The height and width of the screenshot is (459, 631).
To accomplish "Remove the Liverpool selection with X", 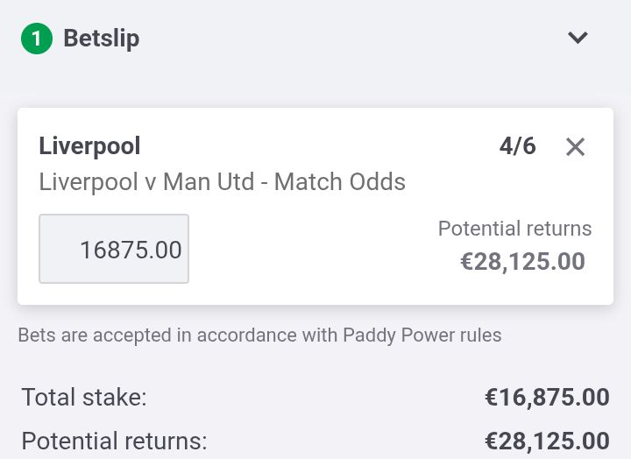I will click(575, 147).
